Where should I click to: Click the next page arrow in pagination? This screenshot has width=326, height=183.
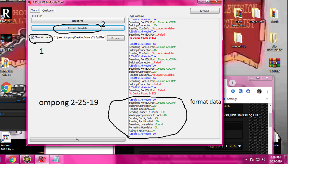point(235,146)
